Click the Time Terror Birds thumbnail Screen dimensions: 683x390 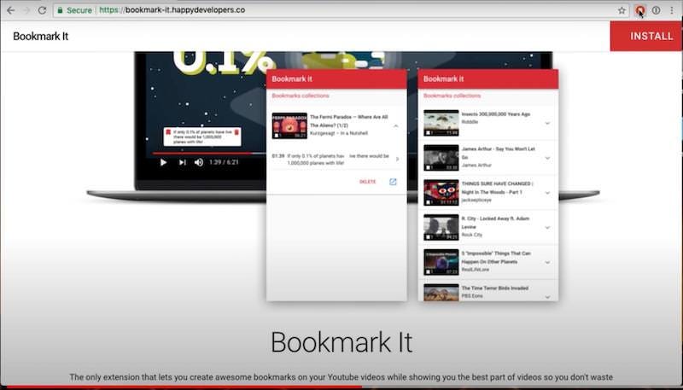(x=441, y=292)
